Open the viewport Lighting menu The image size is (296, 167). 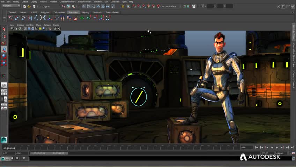(x=30, y=25)
